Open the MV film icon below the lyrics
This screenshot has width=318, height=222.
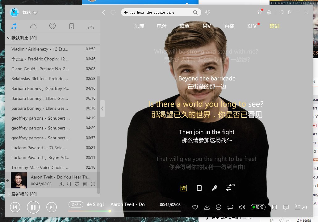(199, 188)
